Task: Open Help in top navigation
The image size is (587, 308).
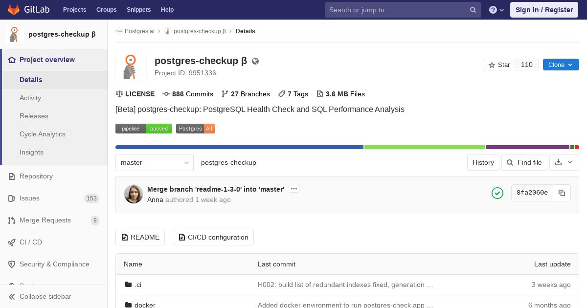Action: point(167,10)
